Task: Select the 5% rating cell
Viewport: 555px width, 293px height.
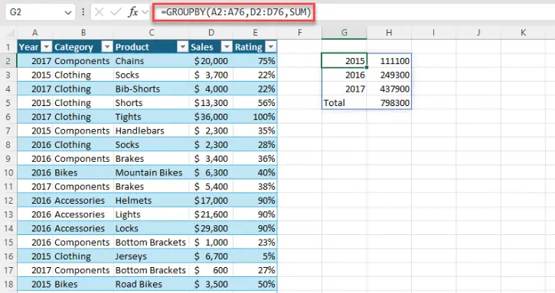Action: click(255, 256)
